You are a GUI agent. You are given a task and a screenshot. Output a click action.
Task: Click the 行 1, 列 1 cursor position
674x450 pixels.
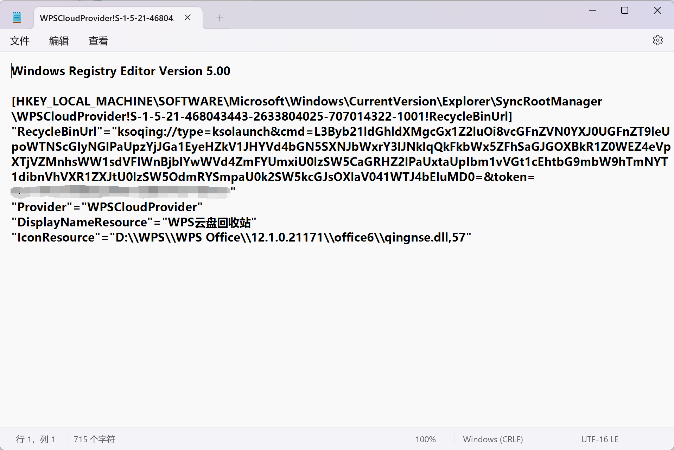(x=36, y=439)
